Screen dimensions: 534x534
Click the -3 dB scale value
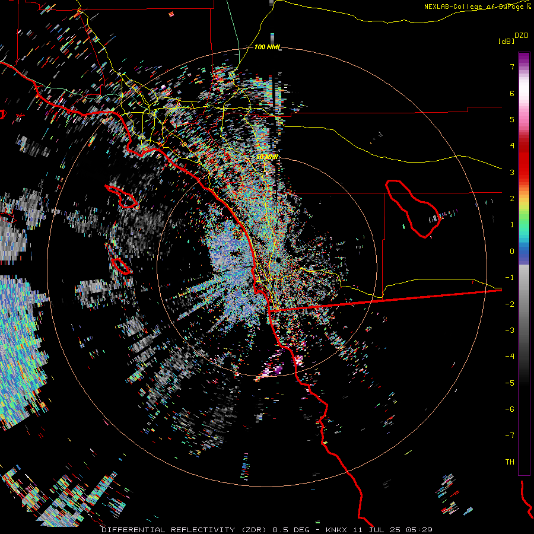tap(510, 330)
